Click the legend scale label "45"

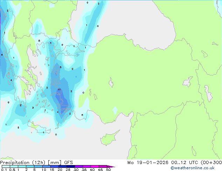tap(100, 170)
